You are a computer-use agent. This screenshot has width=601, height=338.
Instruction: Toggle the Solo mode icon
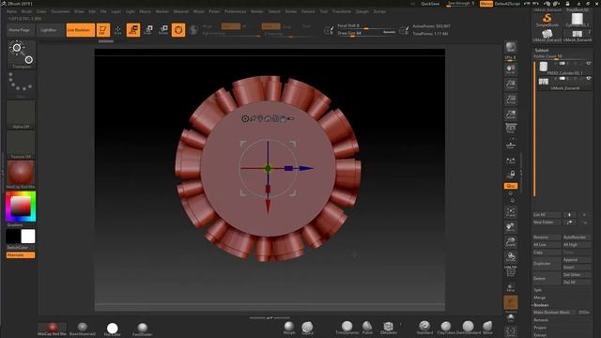pyautogui.click(x=511, y=318)
